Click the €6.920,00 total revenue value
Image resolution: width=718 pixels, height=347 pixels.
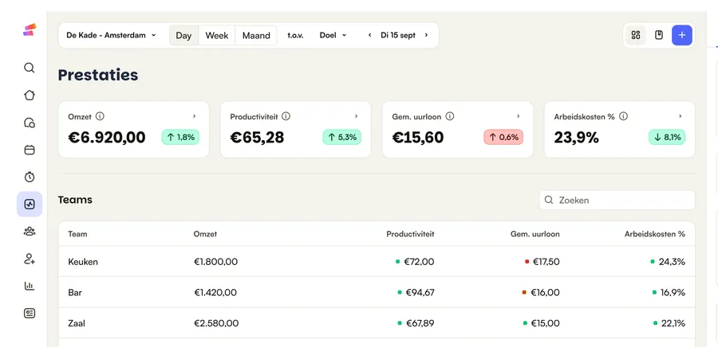click(x=107, y=138)
